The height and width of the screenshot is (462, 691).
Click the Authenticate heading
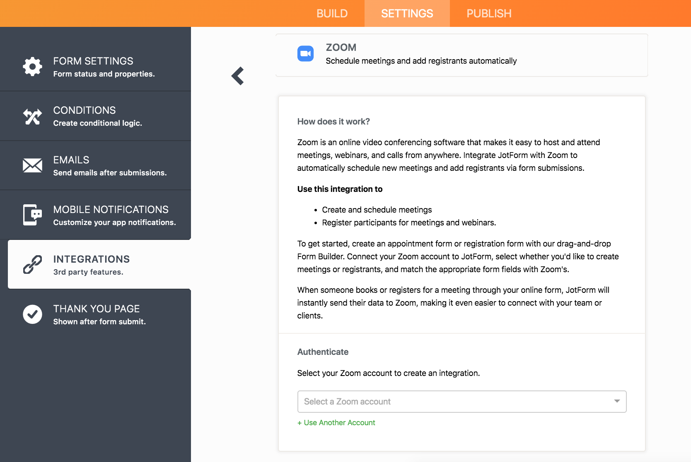pyautogui.click(x=323, y=352)
